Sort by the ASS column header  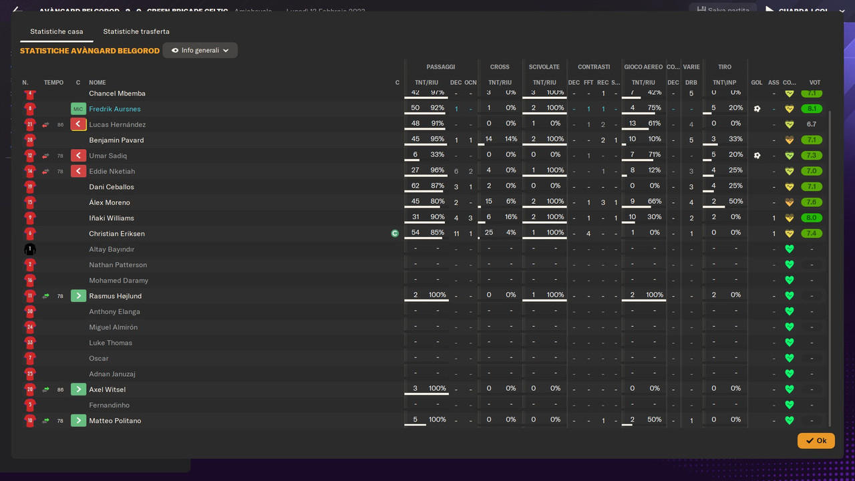click(774, 83)
